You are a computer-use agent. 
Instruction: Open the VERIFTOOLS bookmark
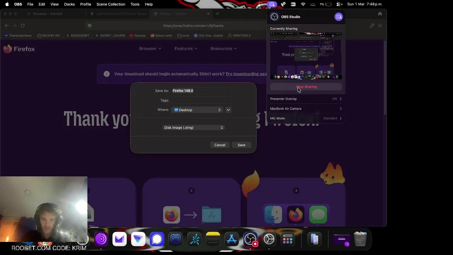click(x=240, y=35)
